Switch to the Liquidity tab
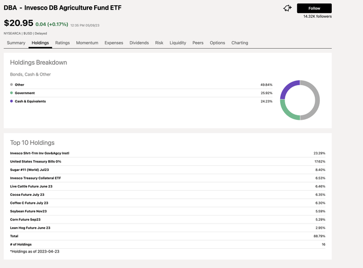Image resolution: width=363 pixels, height=268 pixels. (x=178, y=43)
